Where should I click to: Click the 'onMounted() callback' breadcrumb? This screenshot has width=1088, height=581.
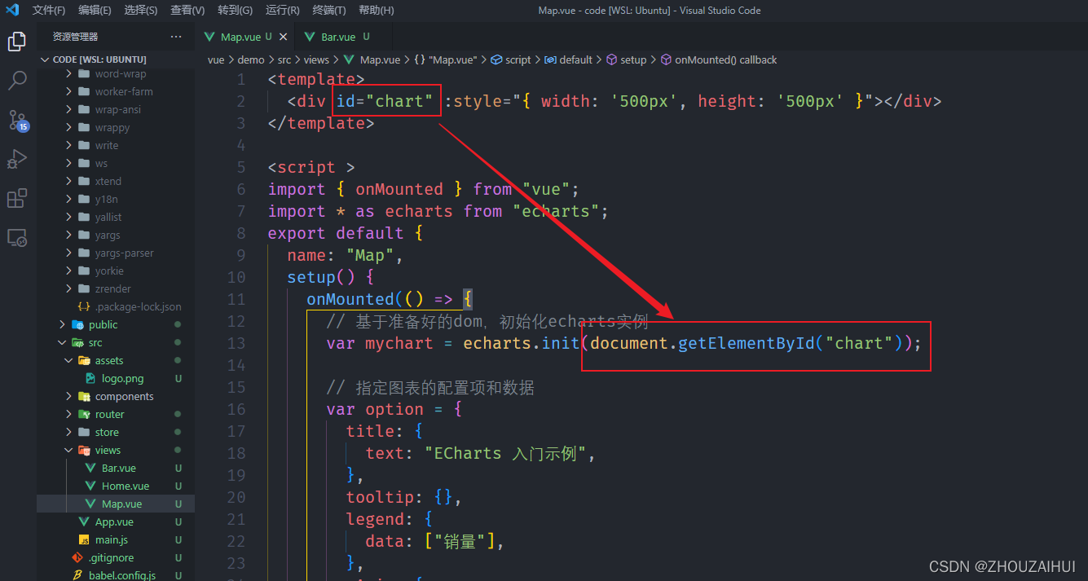[x=726, y=60]
